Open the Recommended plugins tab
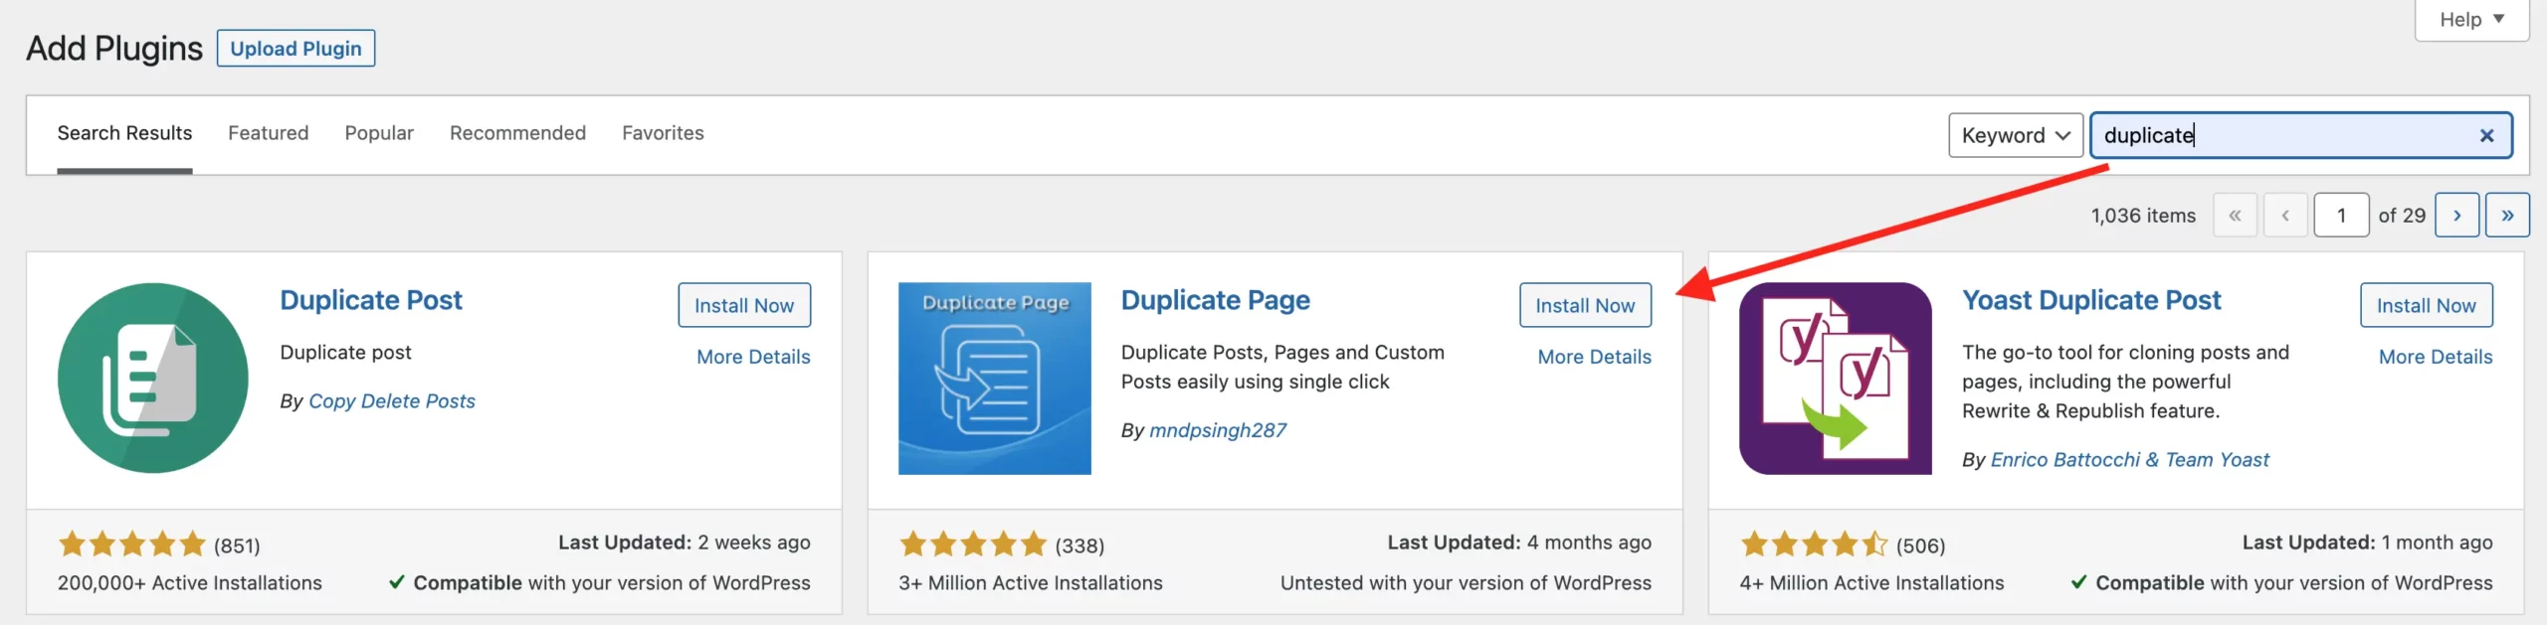Screen dimensions: 2547x625 click(x=517, y=133)
